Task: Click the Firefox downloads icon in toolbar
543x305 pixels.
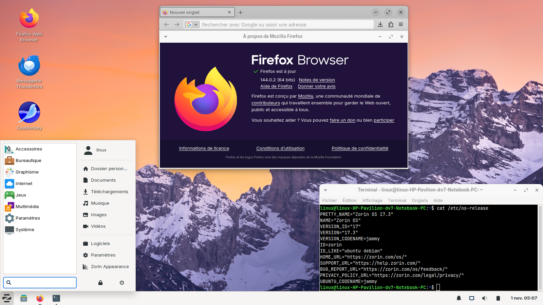Action: (380, 24)
